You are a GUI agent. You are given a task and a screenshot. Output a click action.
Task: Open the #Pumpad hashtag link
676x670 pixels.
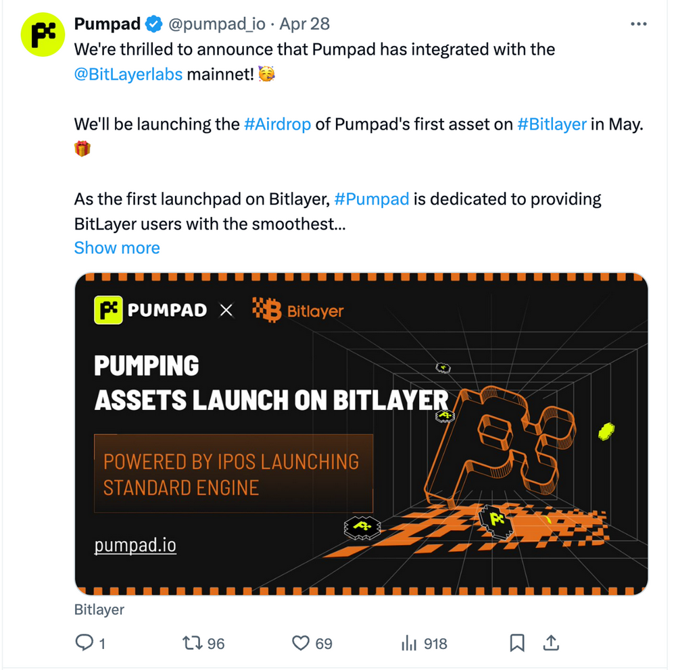pyautogui.click(x=371, y=199)
